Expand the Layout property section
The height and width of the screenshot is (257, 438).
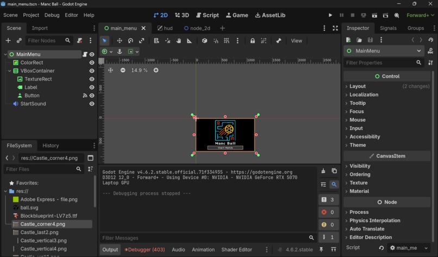point(387,86)
